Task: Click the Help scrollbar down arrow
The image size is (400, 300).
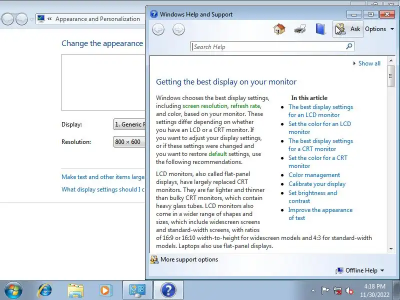Action: pyautogui.click(x=391, y=248)
